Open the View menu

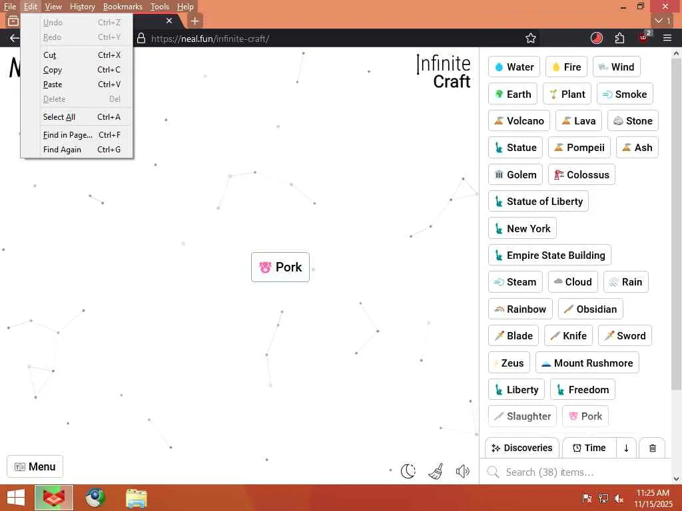click(x=53, y=7)
